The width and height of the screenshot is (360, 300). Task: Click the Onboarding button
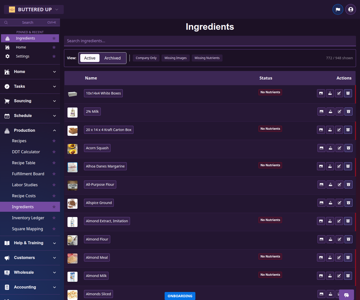(180, 296)
